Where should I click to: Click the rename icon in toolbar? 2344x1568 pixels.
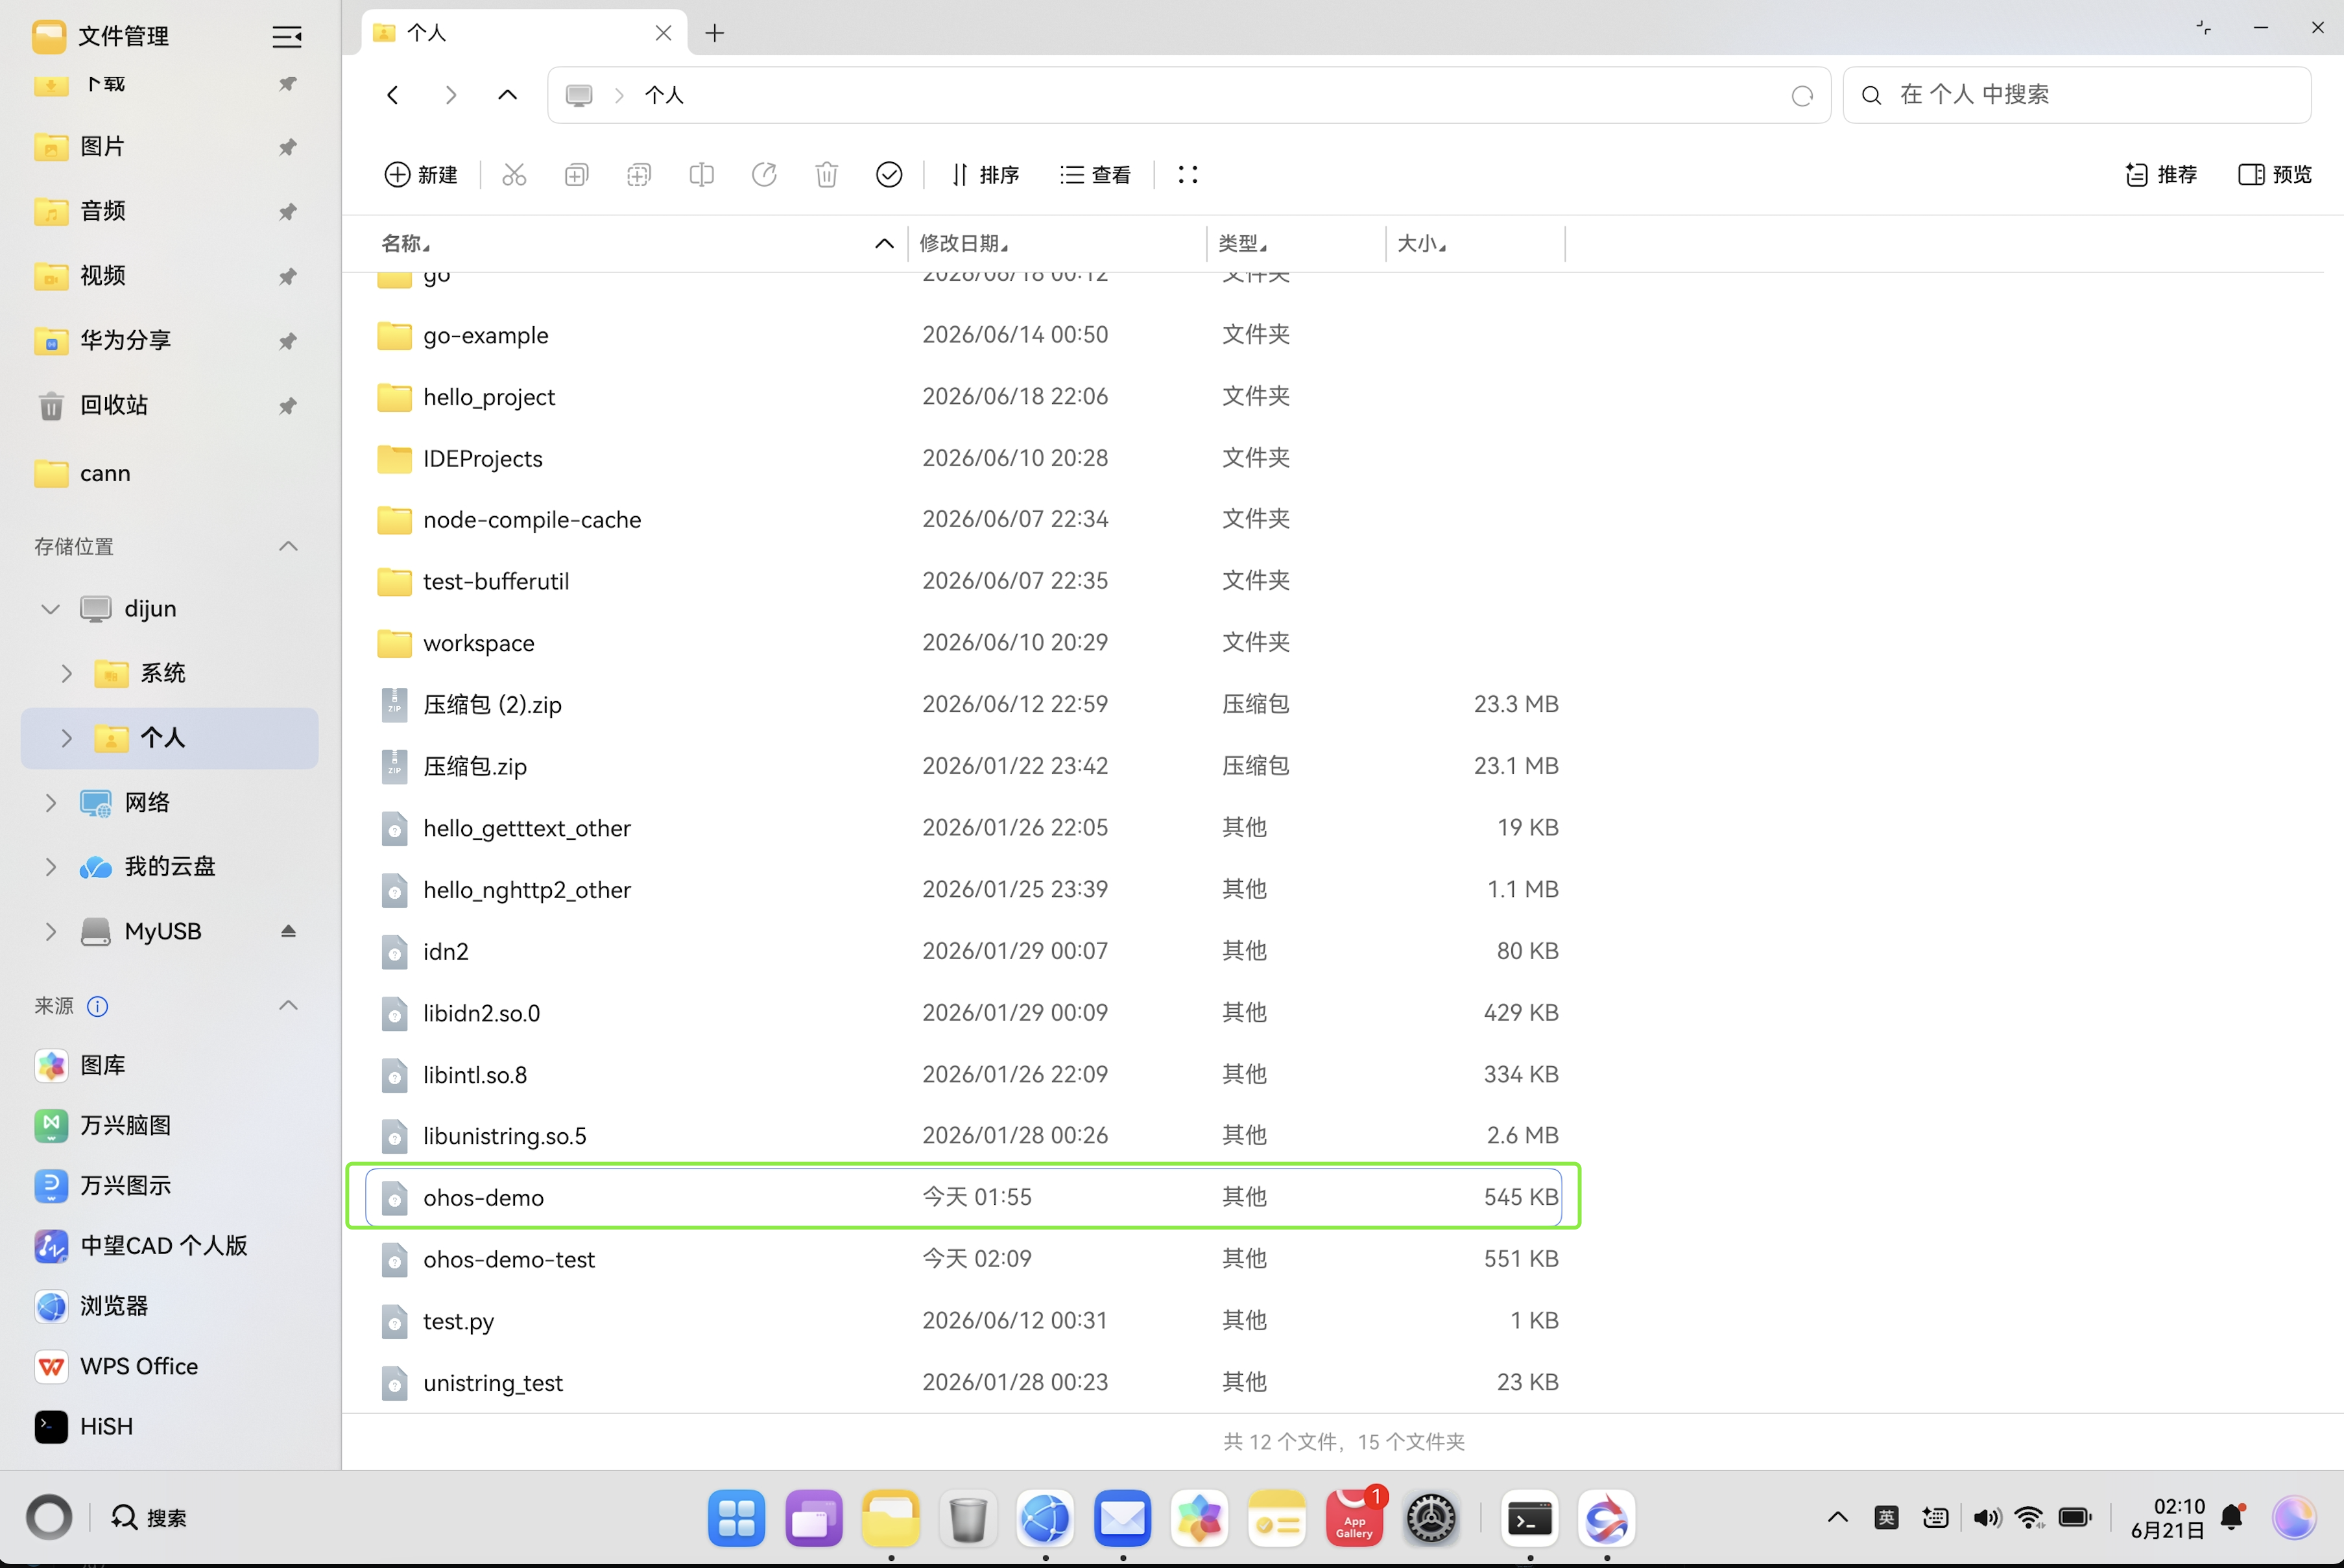point(702,175)
